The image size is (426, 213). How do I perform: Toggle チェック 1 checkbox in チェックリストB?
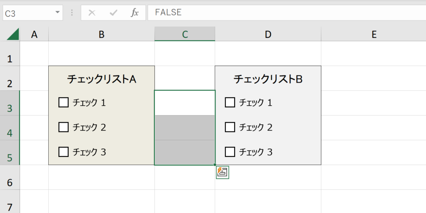pyautogui.click(x=230, y=102)
